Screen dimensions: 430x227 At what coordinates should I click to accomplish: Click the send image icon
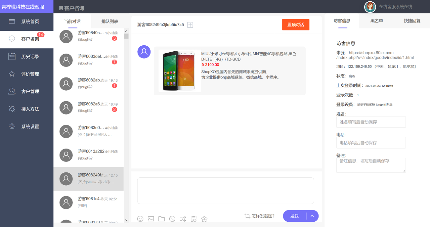coord(151,219)
